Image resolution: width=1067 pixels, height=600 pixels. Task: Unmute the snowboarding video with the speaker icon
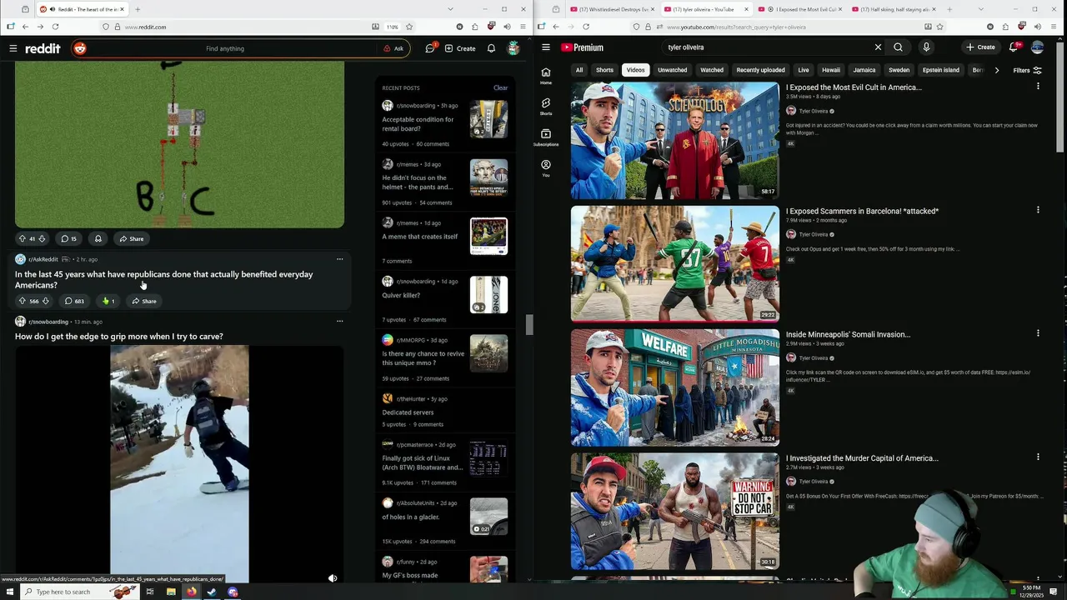coord(332,577)
